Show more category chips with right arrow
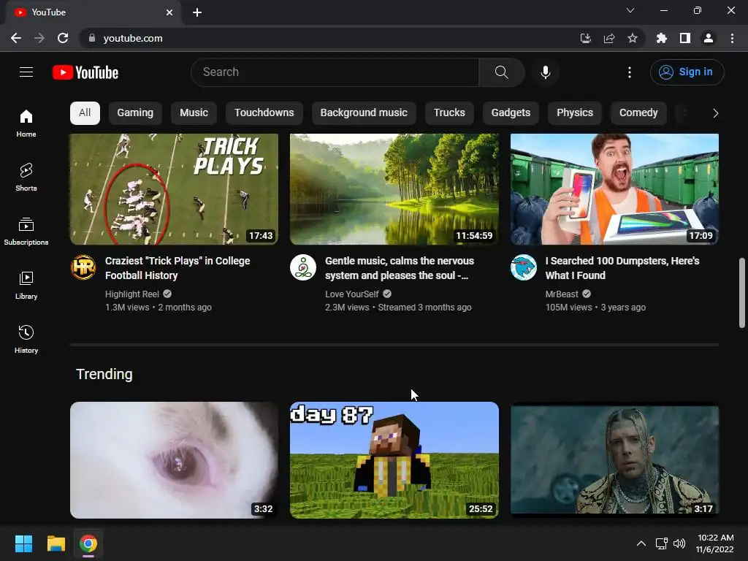This screenshot has height=561, width=748. click(715, 113)
